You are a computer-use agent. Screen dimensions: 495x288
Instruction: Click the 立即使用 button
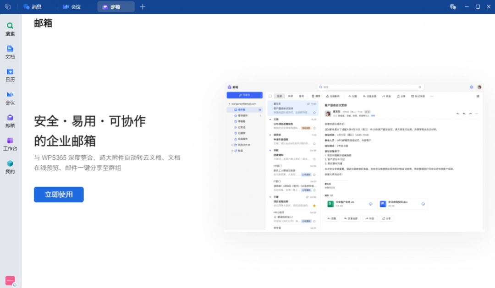pyautogui.click(x=59, y=194)
